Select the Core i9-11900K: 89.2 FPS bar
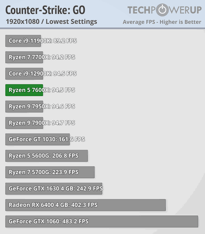 23,41
